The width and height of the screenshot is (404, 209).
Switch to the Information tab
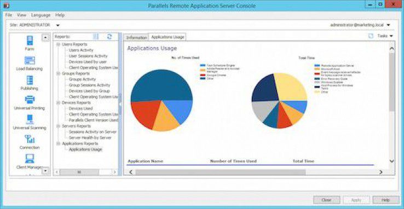[136, 38]
